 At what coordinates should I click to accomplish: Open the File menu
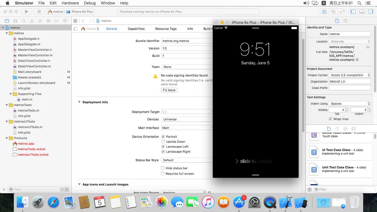pos(41,3)
